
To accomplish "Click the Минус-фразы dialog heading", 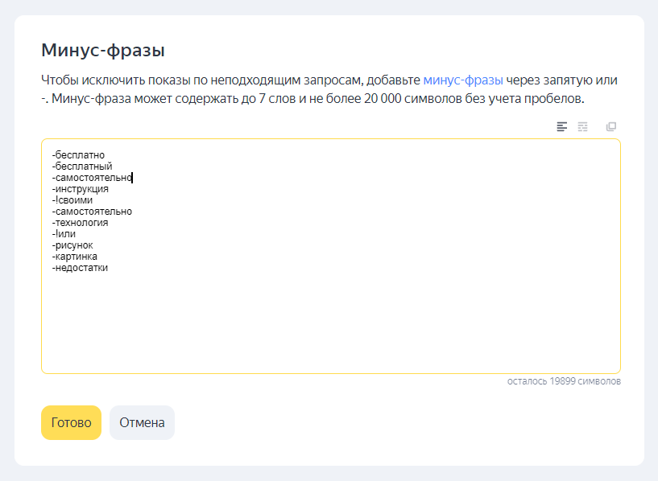I will [x=103, y=51].
